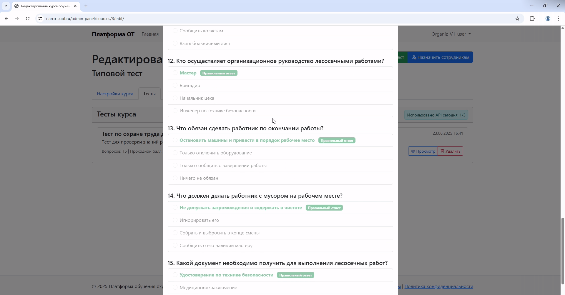Open the browser tab search dropdown
The height and width of the screenshot is (295, 565).
click(6, 6)
